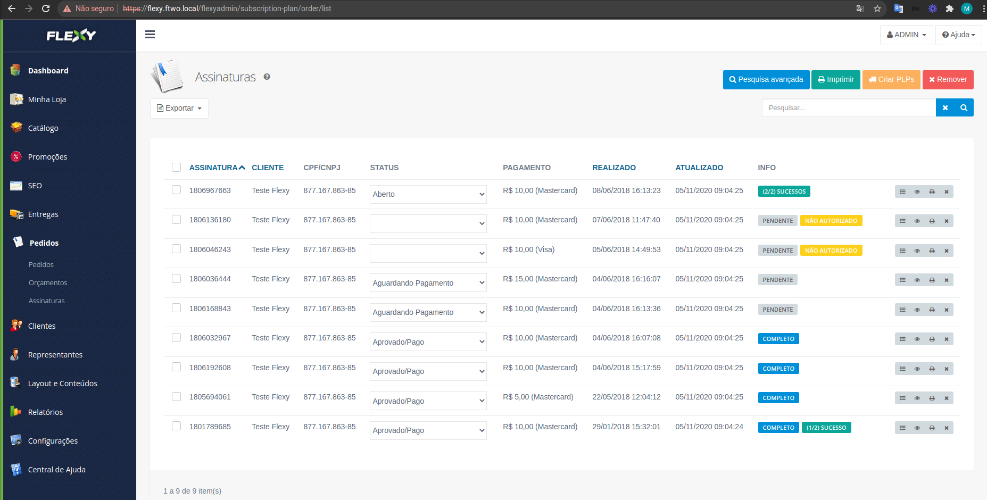Screen dimensions: 987x500
Task: Click the hamburger menu icon to collapse sidebar
Action: (150, 35)
